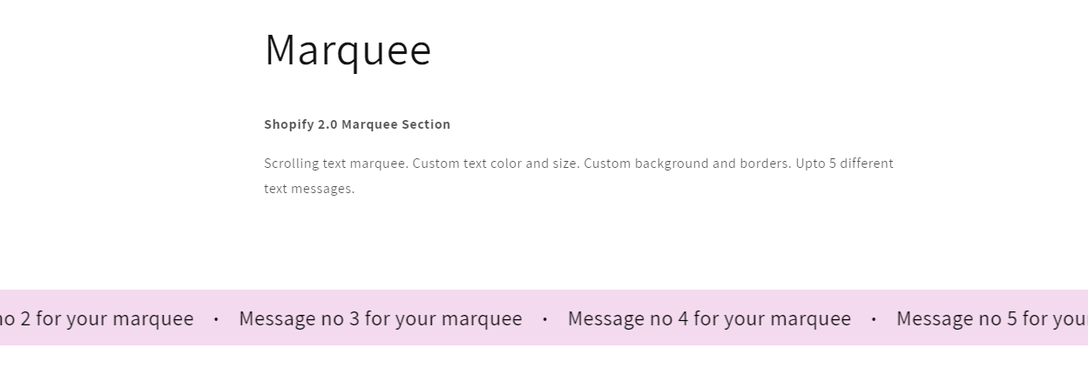Image resolution: width=1088 pixels, height=381 pixels.
Task: Click "Message no 3 for your marquee"
Action: 381,318
